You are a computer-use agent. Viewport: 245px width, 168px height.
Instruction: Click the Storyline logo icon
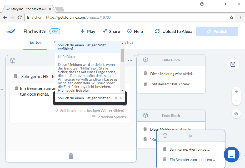click(x=11, y=31)
